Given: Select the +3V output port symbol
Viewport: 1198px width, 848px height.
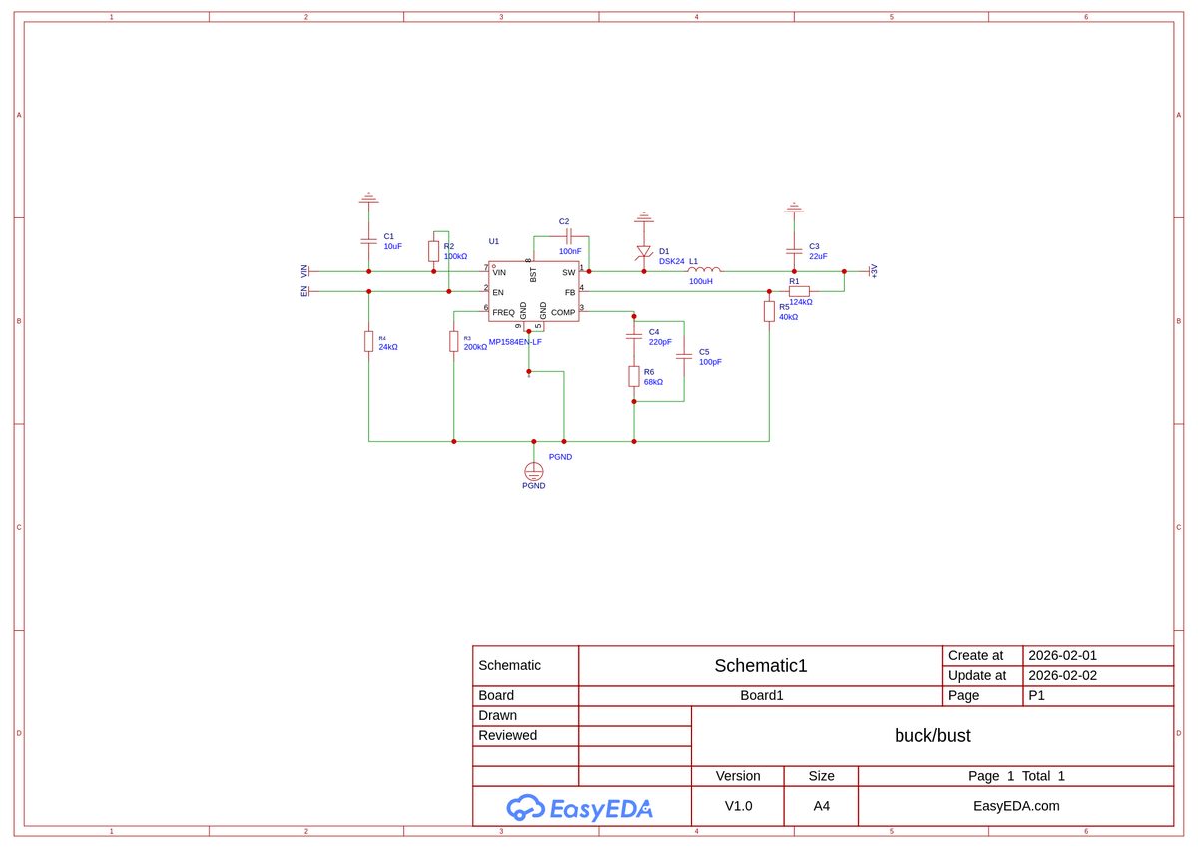Looking at the screenshot, I should 873,271.
